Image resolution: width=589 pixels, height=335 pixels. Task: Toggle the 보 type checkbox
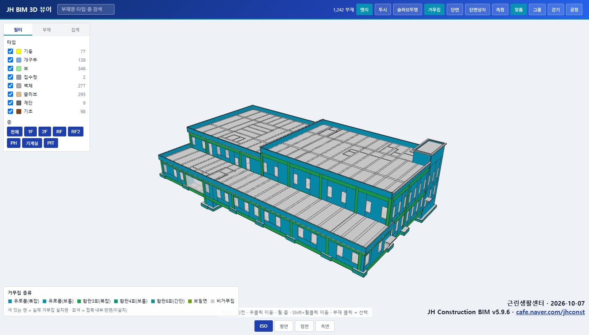pyautogui.click(x=11, y=69)
